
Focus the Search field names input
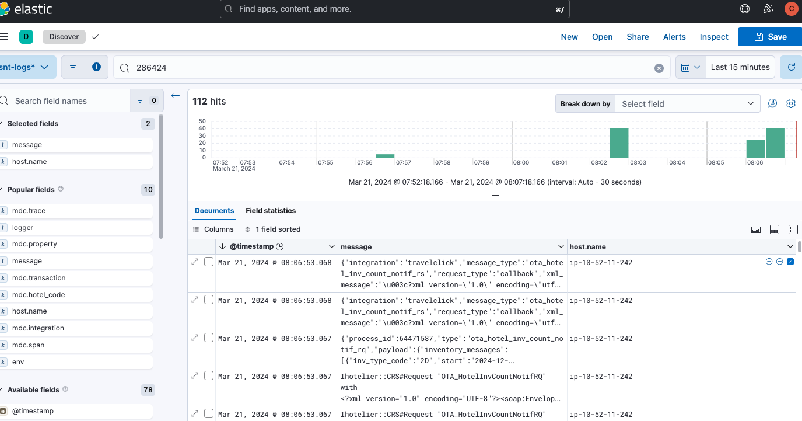(64, 100)
